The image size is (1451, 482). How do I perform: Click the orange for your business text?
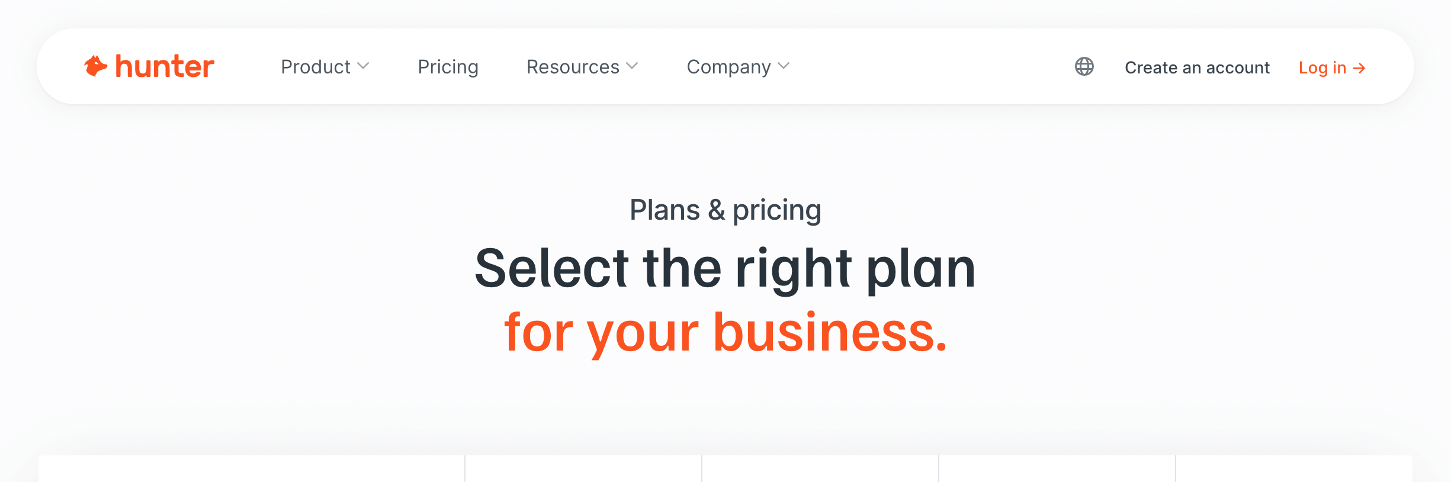[725, 332]
